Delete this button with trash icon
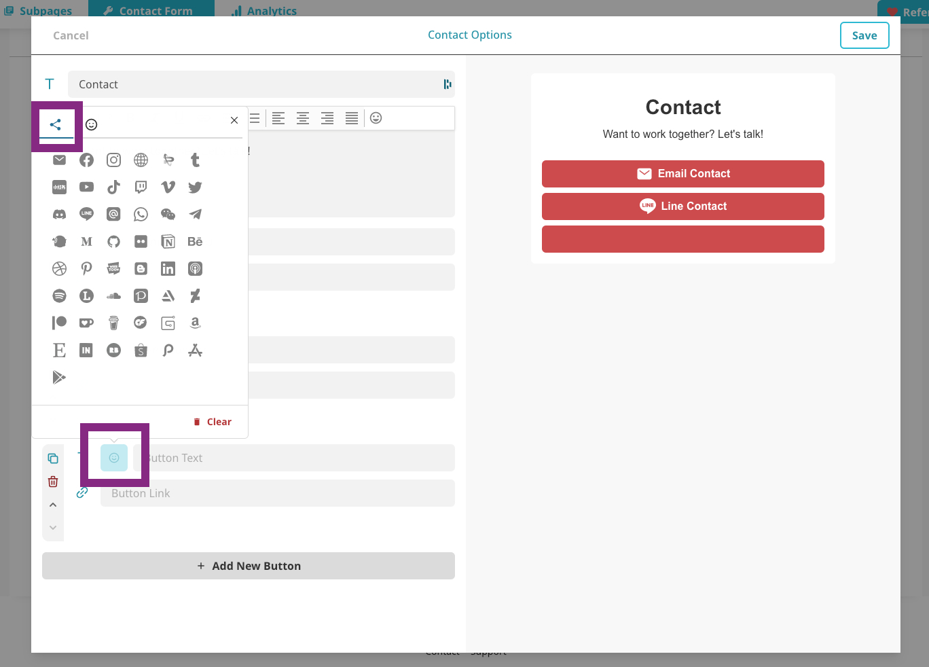The width and height of the screenshot is (929, 667). coord(53,482)
